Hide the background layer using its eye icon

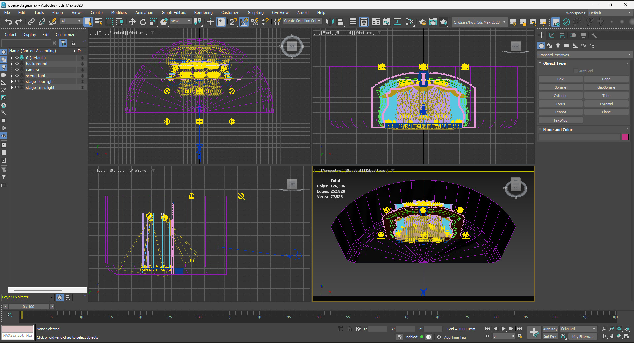click(17, 64)
